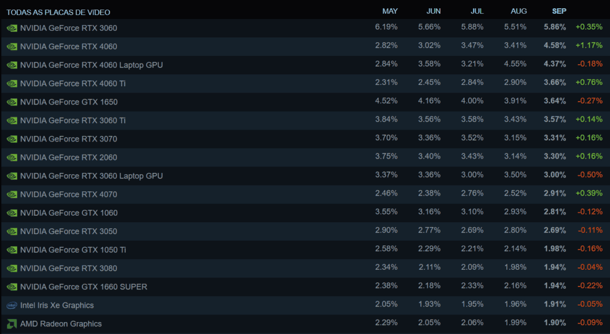Click the AMD logo beside Radeon Graphics

[11, 324]
